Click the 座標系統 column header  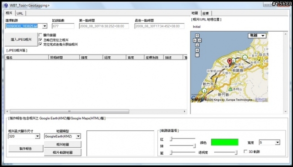(154, 57)
